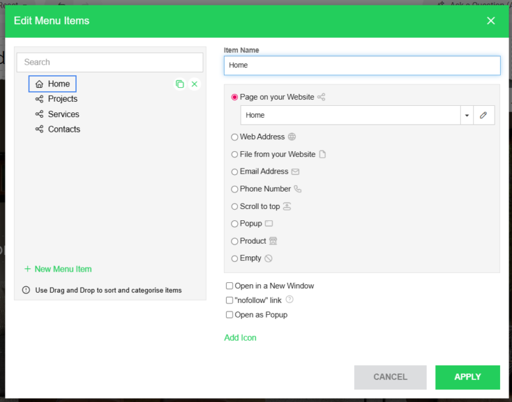Click the help icon beside nofollow link
Viewport: 512px width, 402px height.
point(289,300)
